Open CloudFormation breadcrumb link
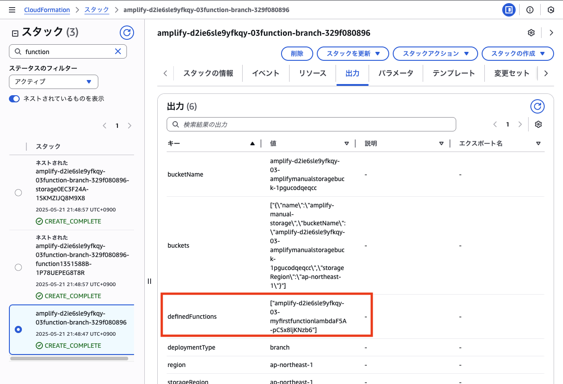 (47, 10)
